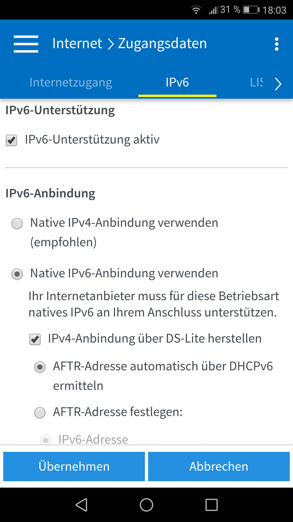Open the hamburger navigation menu

(26, 43)
